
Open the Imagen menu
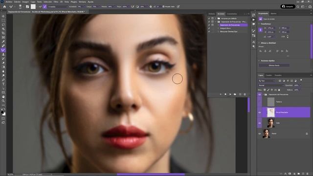pyautogui.click(x=25, y=1)
